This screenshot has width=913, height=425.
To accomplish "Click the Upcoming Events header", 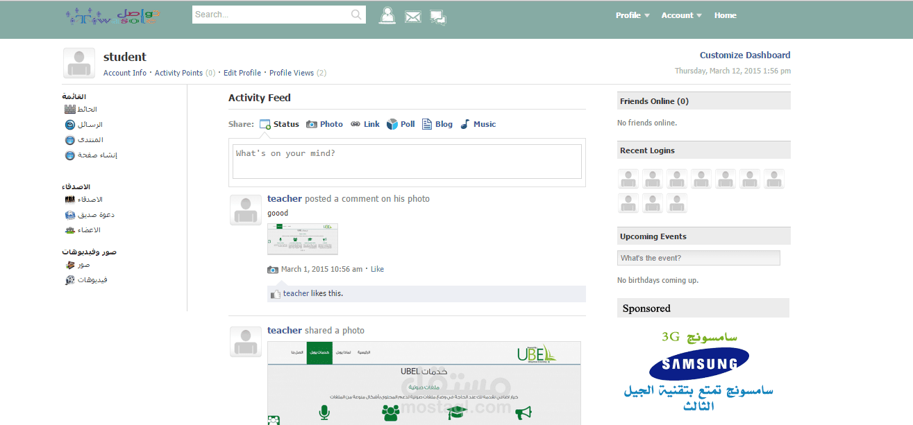I will pyautogui.click(x=704, y=236).
